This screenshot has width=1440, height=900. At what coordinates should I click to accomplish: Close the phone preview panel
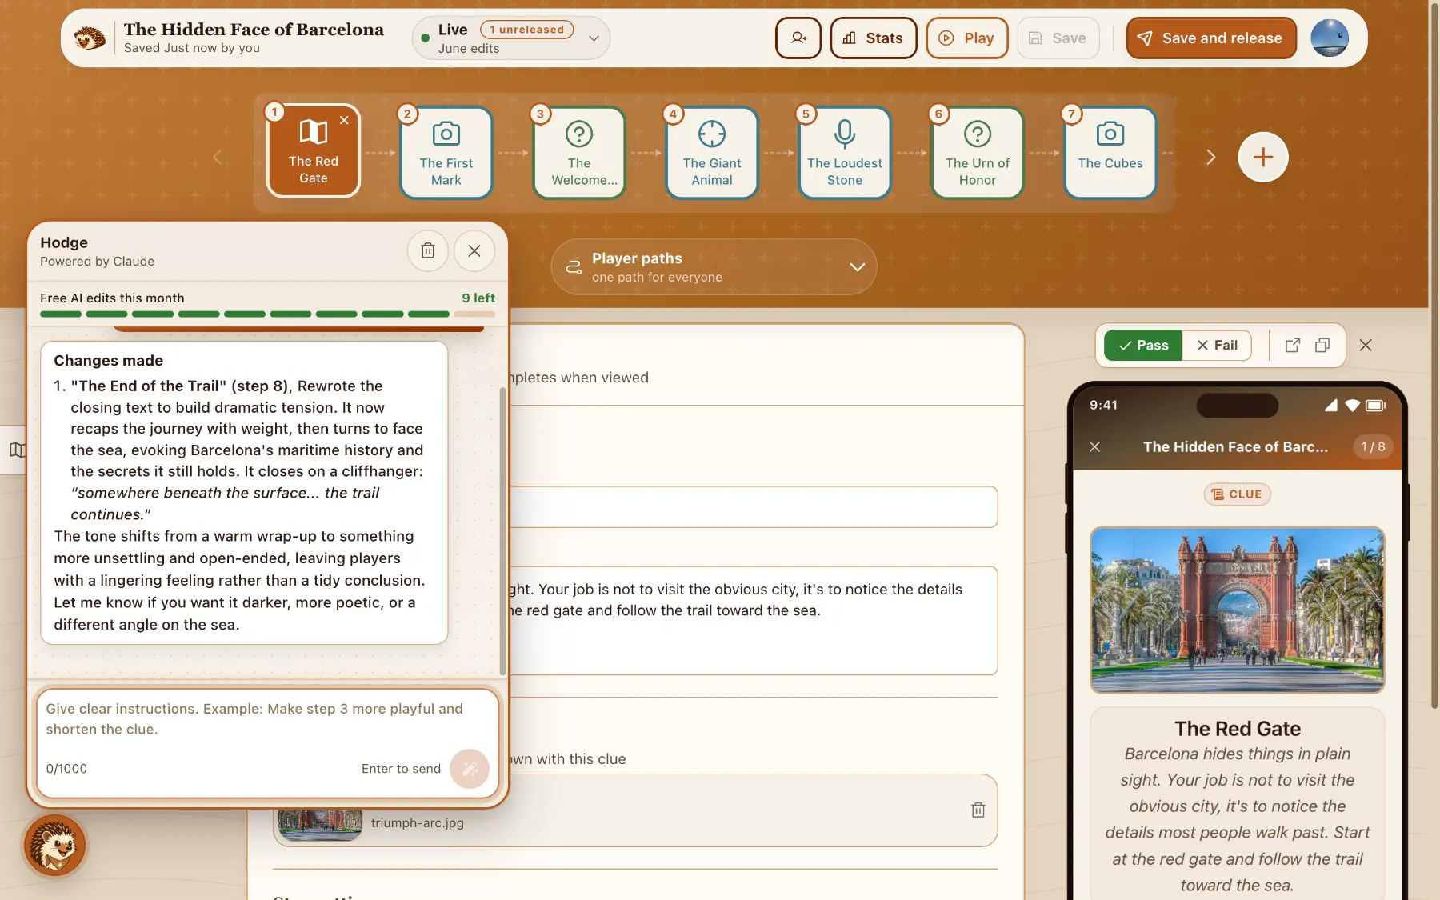pos(1366,346)
